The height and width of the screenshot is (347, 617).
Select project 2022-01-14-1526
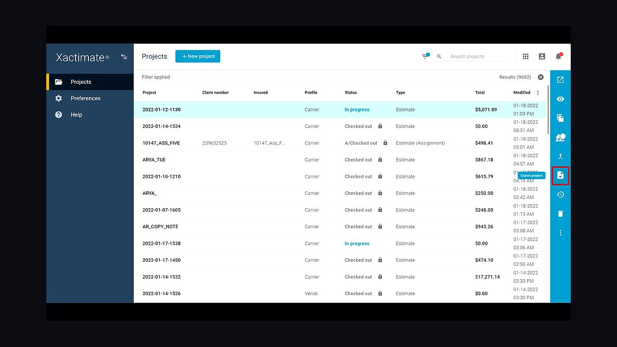click(x=161, y=294)
